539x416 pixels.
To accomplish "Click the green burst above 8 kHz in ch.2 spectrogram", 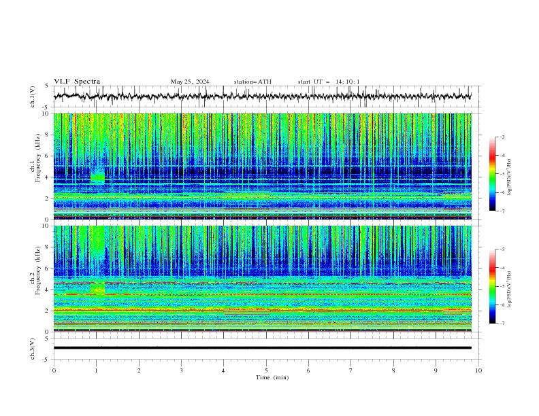I will (x=97, y=240).
